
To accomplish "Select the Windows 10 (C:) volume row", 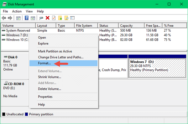I will (94, 40).
